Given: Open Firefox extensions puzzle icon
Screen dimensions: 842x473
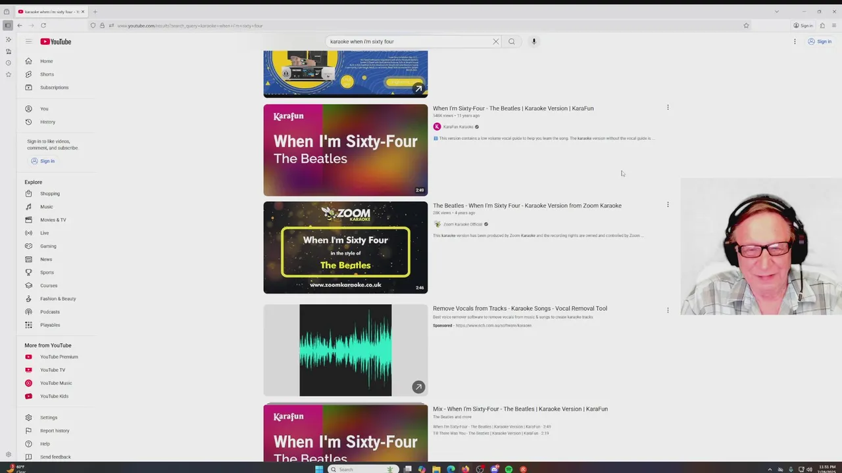Looking at the screenshot, I should point(822,26).
